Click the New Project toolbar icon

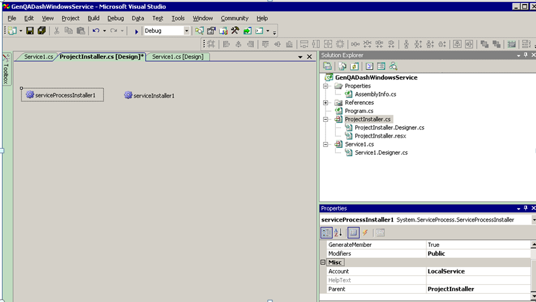(x=12, y=31)
